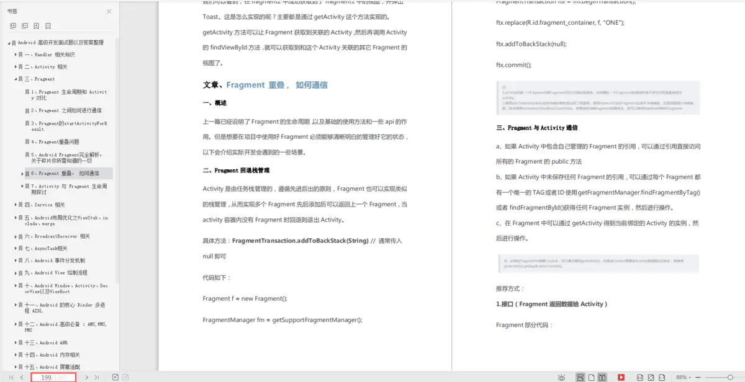Click the blue heading Fragment 重叠，如何通信
The width and height of the screenshot is (745, 382).
[277, 85]
